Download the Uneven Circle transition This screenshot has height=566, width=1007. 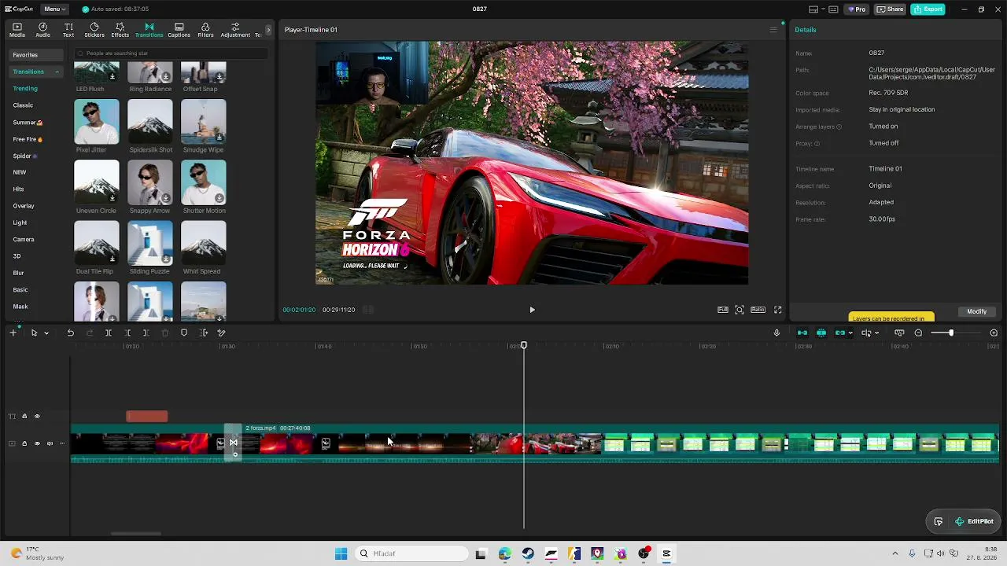113,198
